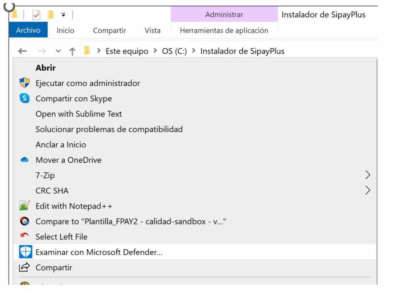
Task: Click the New Folder icon in quick access toolbar
Action: point(51,15)
